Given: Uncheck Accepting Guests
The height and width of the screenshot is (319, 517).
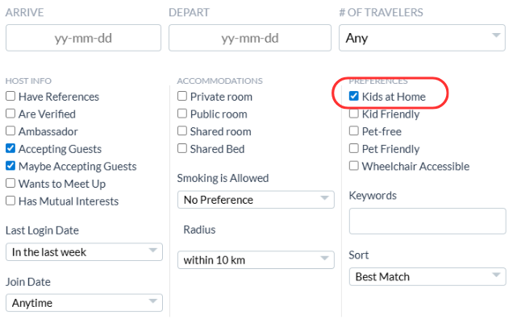Looking at the screenshot, I should pyautogui.click(x=10, y=148).
